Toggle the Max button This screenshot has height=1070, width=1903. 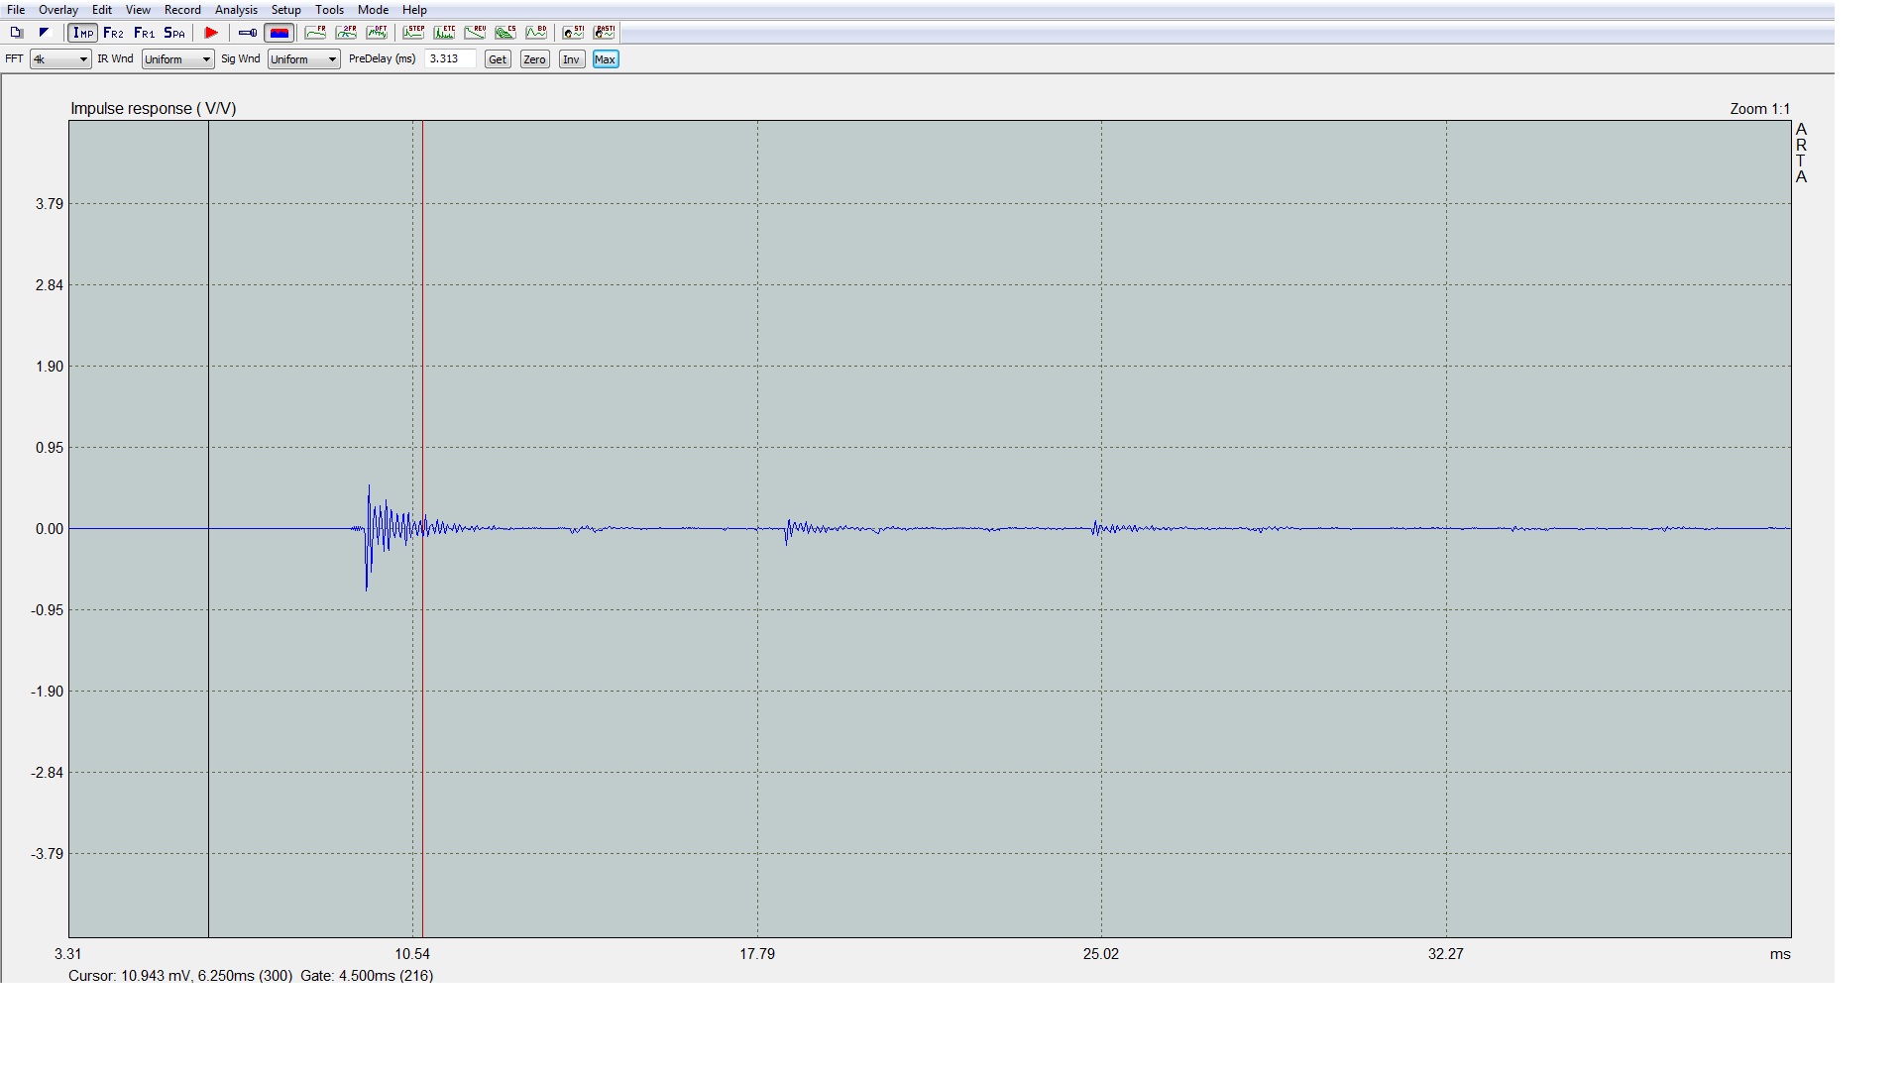[x=605, y=59]
